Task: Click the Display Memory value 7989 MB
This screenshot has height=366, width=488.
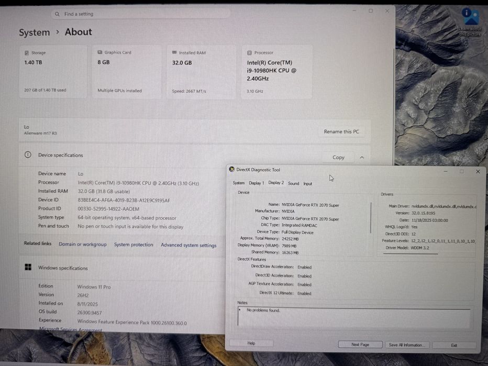Action: click(289, 246)
